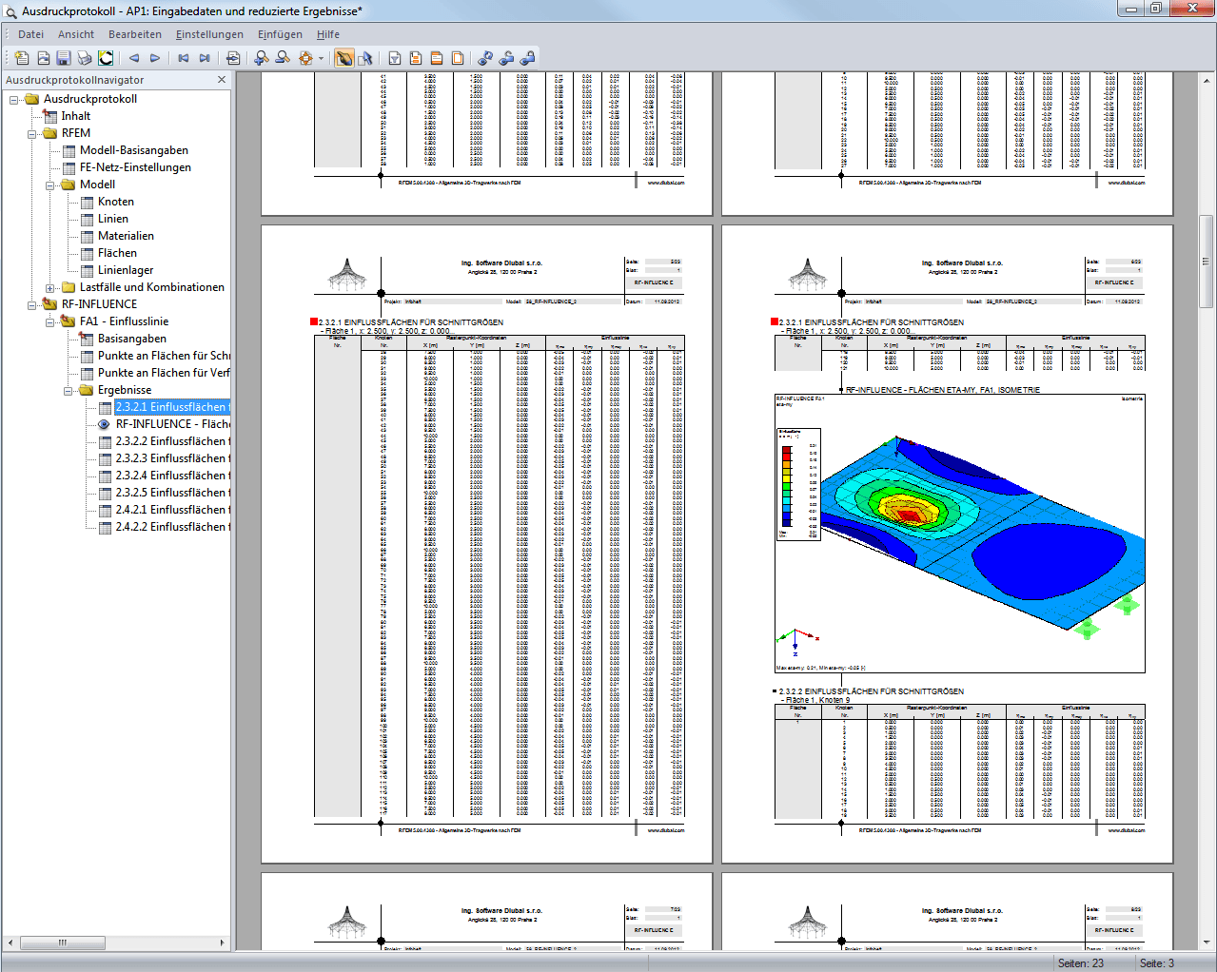Expand Lastfälle und Kombinationen node

coord(50,288)
